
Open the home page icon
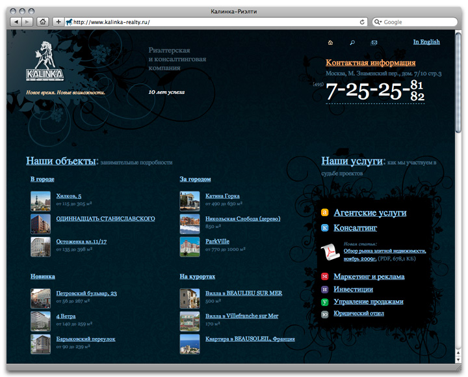point(331,42)
